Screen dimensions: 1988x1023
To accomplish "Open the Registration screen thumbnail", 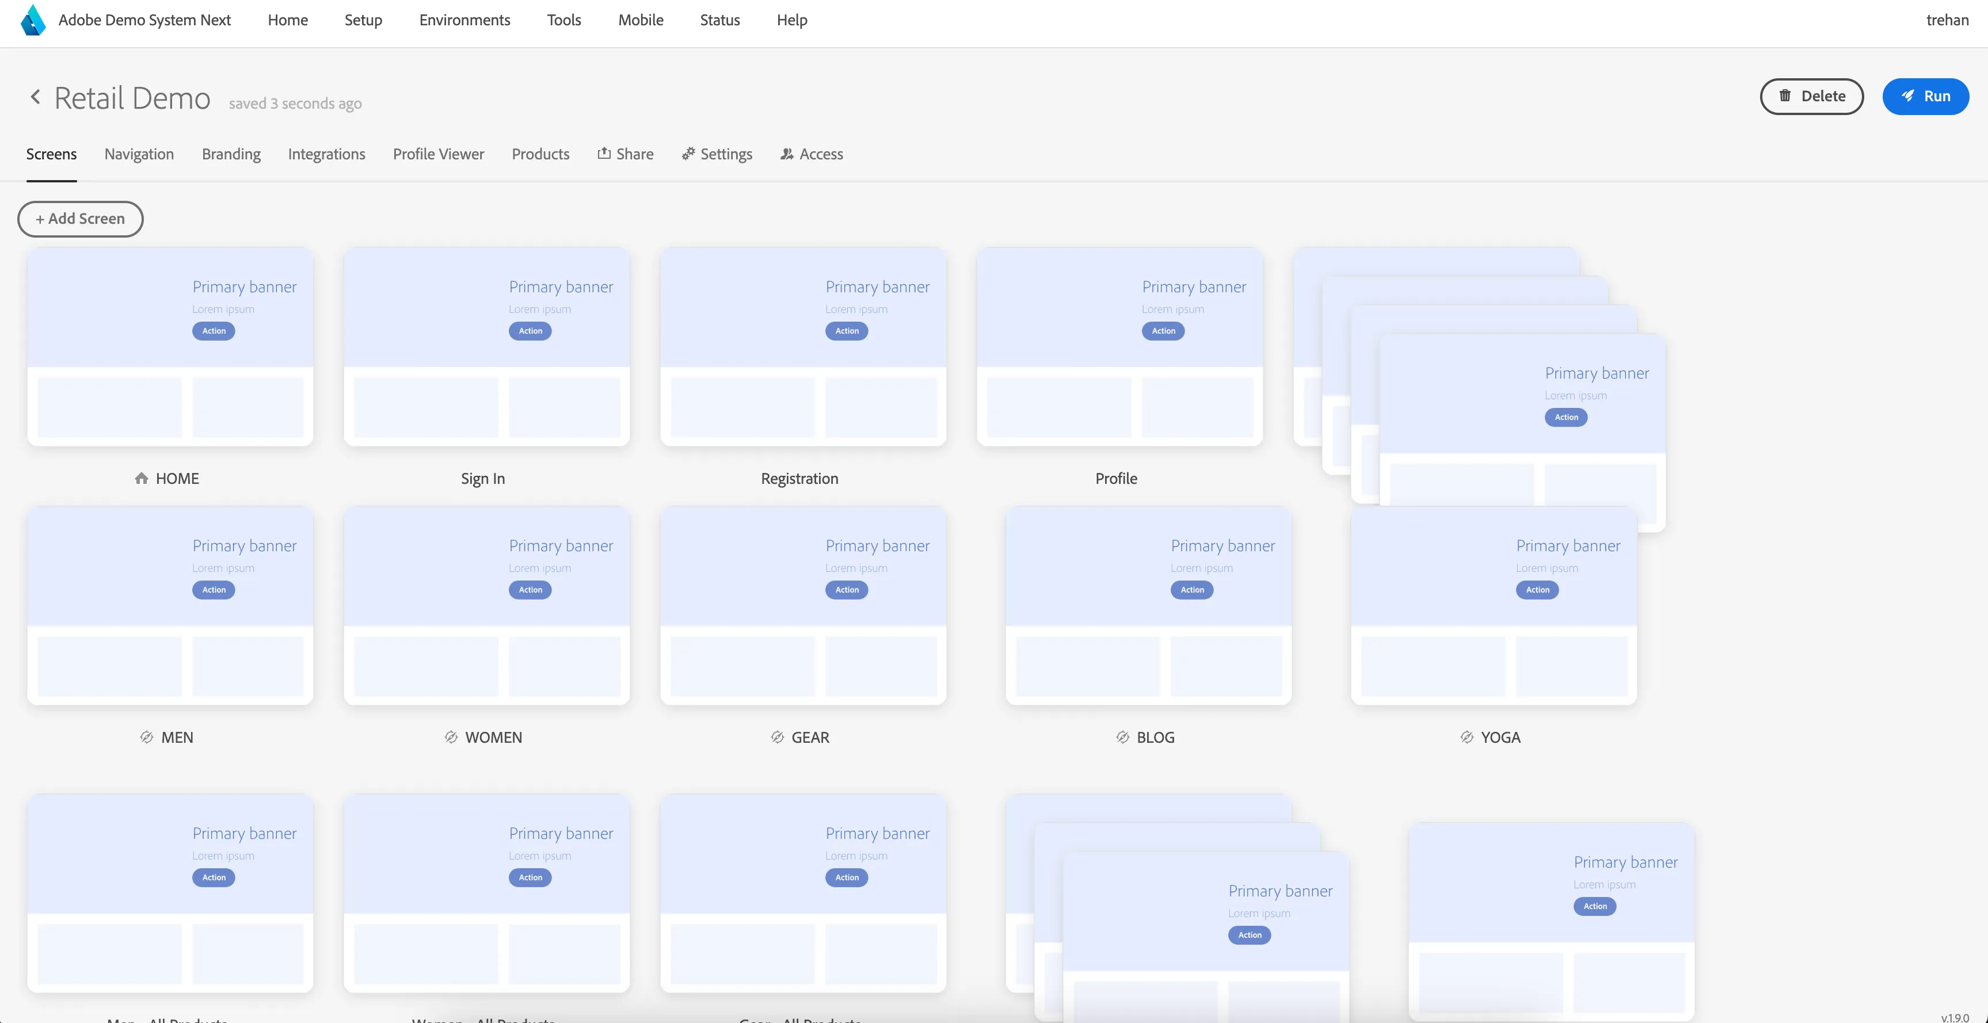I will (802, 346).
